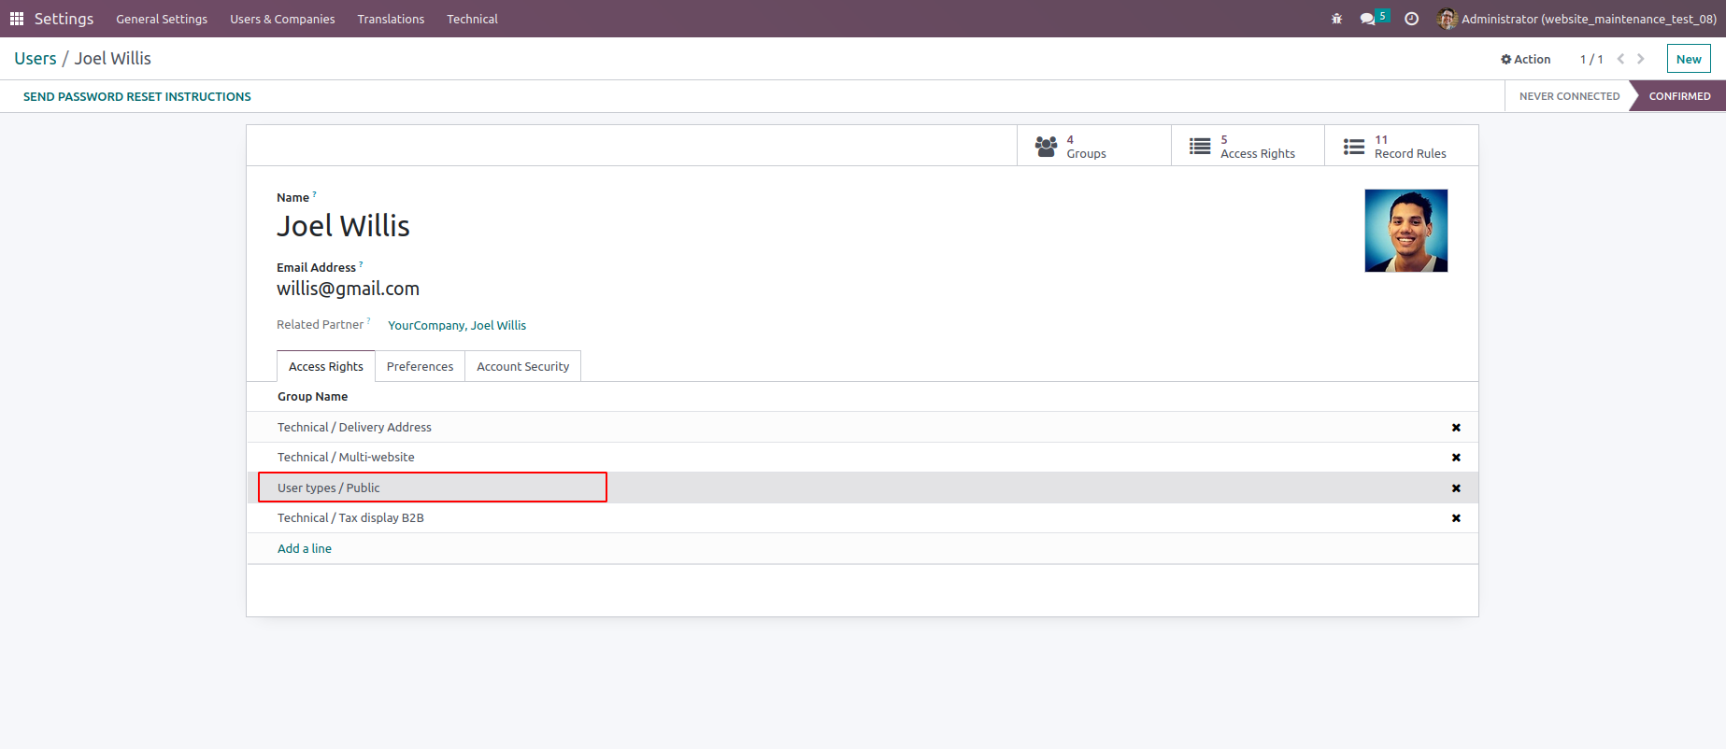Go back to Users breadcrumb

(36, 59)
